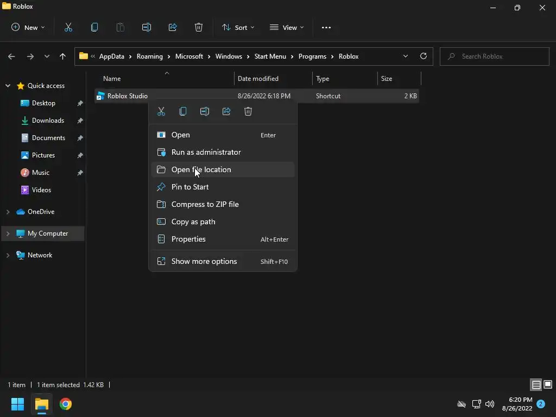Screen dimensions: 556x417
Task: Go back with the Back arrow
Action: pyautogui.click(x=11, y=56)
